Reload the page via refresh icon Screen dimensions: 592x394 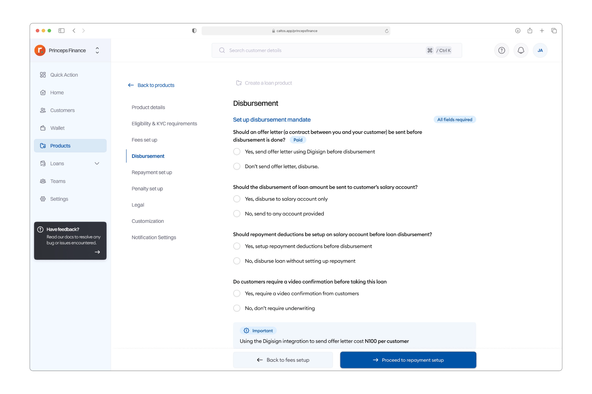click(387, 31)
